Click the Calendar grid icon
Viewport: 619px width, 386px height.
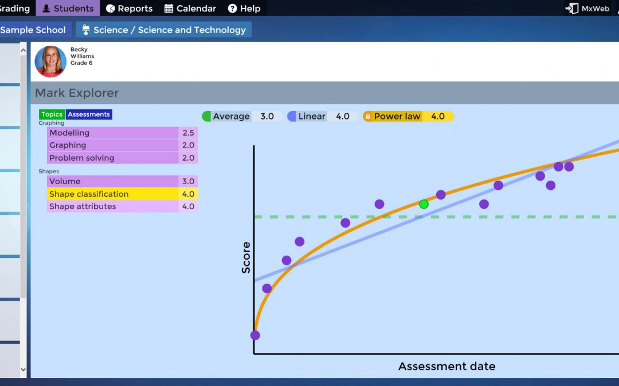[169, 9]
